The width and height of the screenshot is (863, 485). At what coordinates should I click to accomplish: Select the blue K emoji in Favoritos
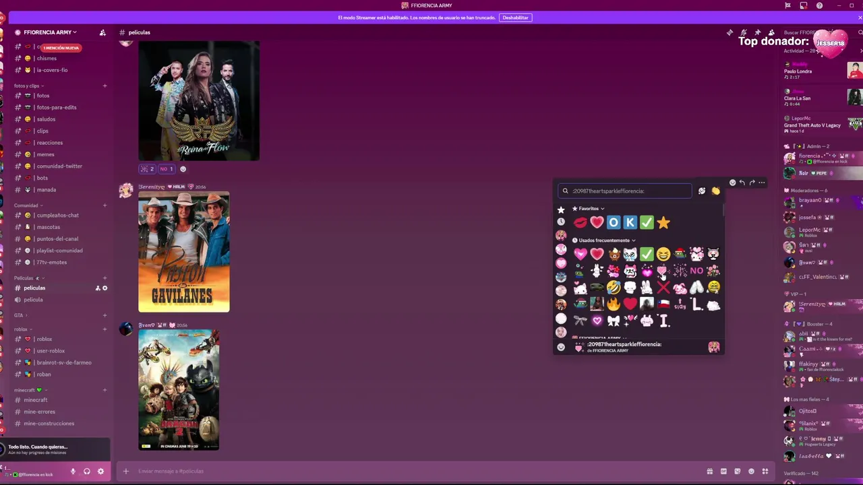pyautogui.click(x=630, y=222)
